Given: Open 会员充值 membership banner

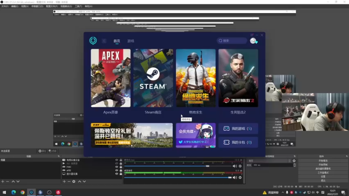Looking at the screenshot, I should [195, 135].
